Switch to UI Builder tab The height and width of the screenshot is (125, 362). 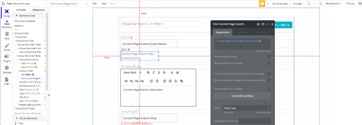pos(21,10)
